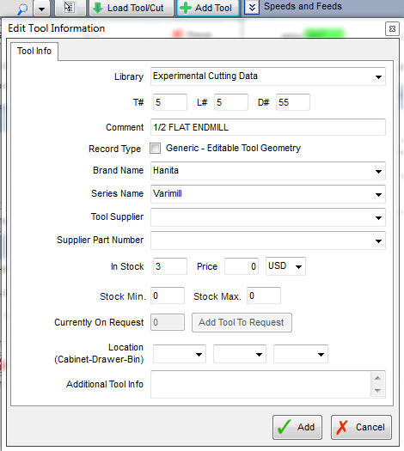404x451 pixels.
Task: Click the green plus Add Tool button
Action: pyautogui.click(x=207, y=8)
